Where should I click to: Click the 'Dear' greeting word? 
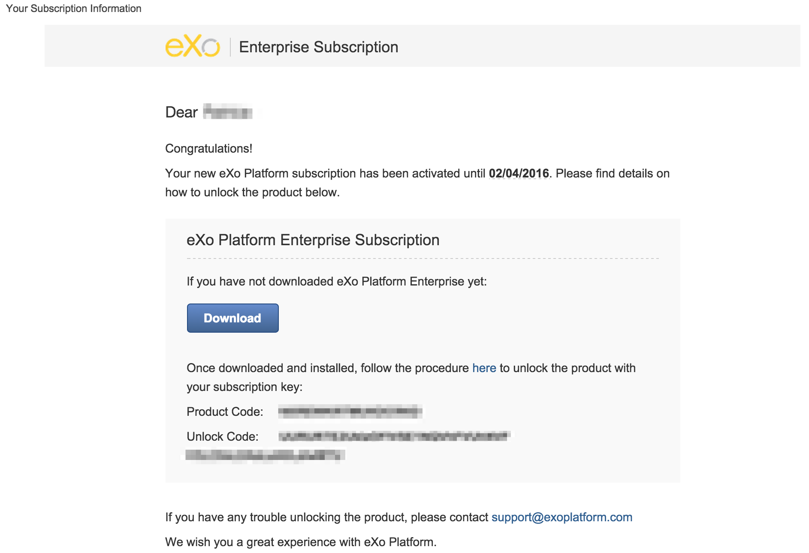tap(181, 112)
